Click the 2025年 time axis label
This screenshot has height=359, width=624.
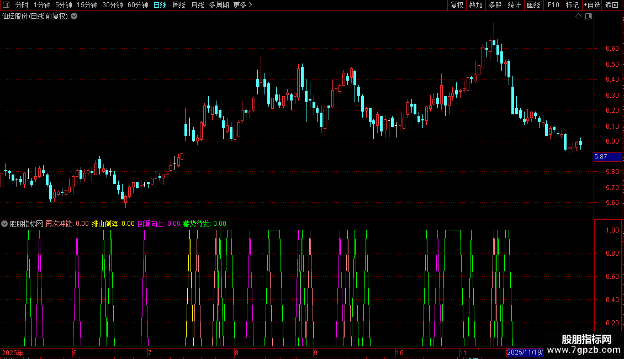coord(13,352)
